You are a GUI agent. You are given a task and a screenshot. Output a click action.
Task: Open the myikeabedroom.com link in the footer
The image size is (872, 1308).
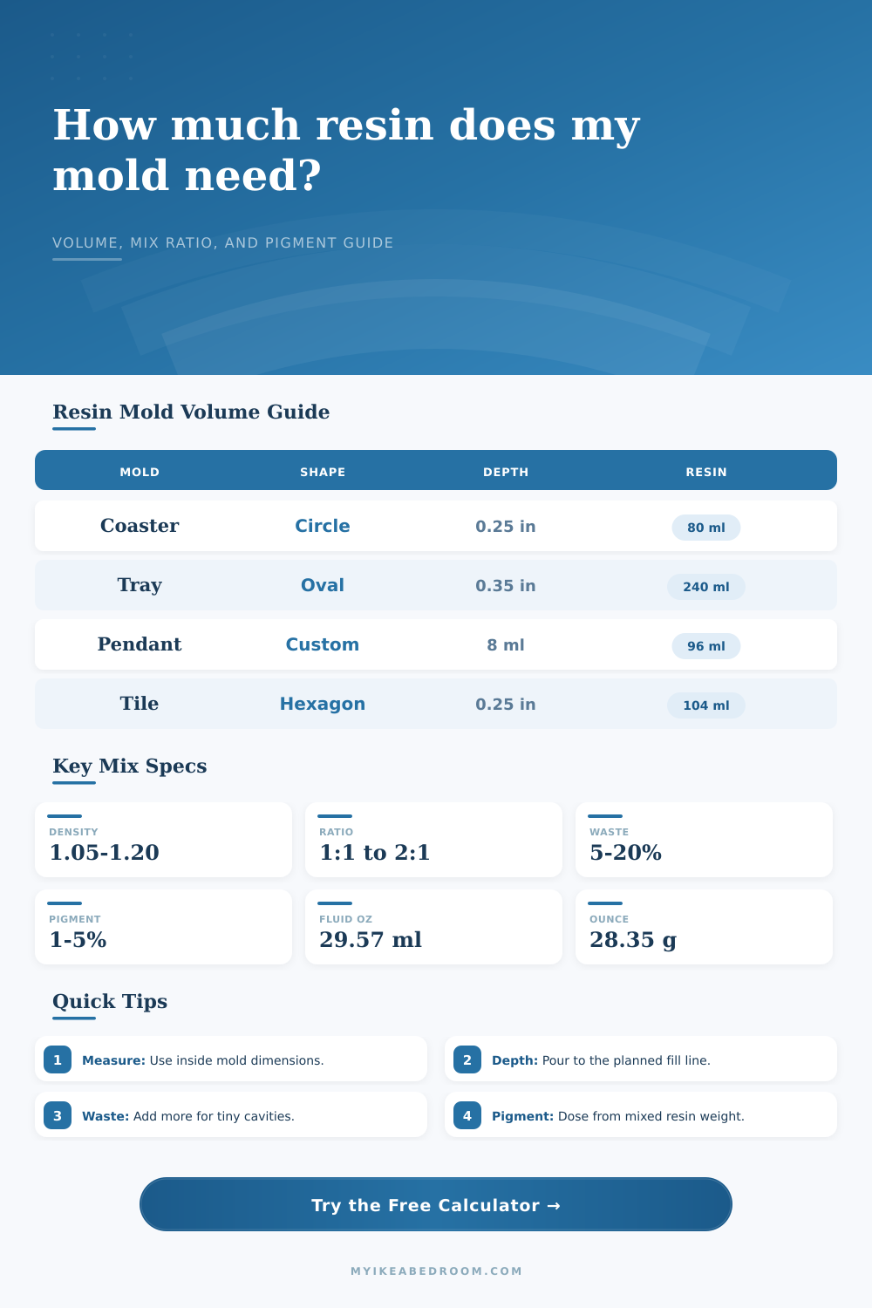(x=436, y=1271)
